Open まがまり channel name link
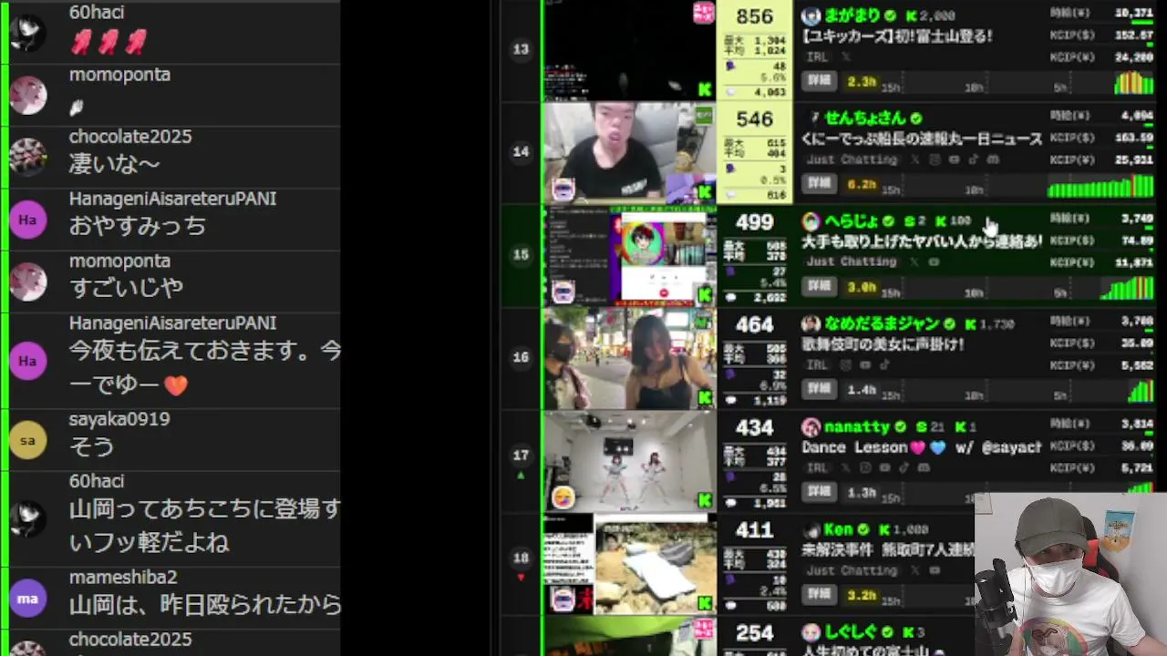The image size is (1167, 656). coord(852,15)
